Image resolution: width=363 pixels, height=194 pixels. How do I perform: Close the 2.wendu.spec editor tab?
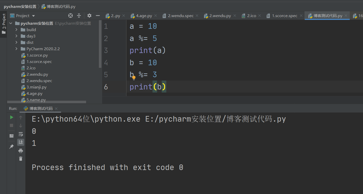point(197,16)
